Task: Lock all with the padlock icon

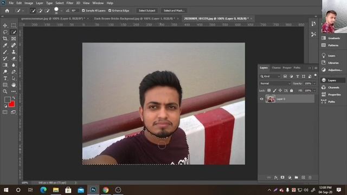Action: point(292,90)
